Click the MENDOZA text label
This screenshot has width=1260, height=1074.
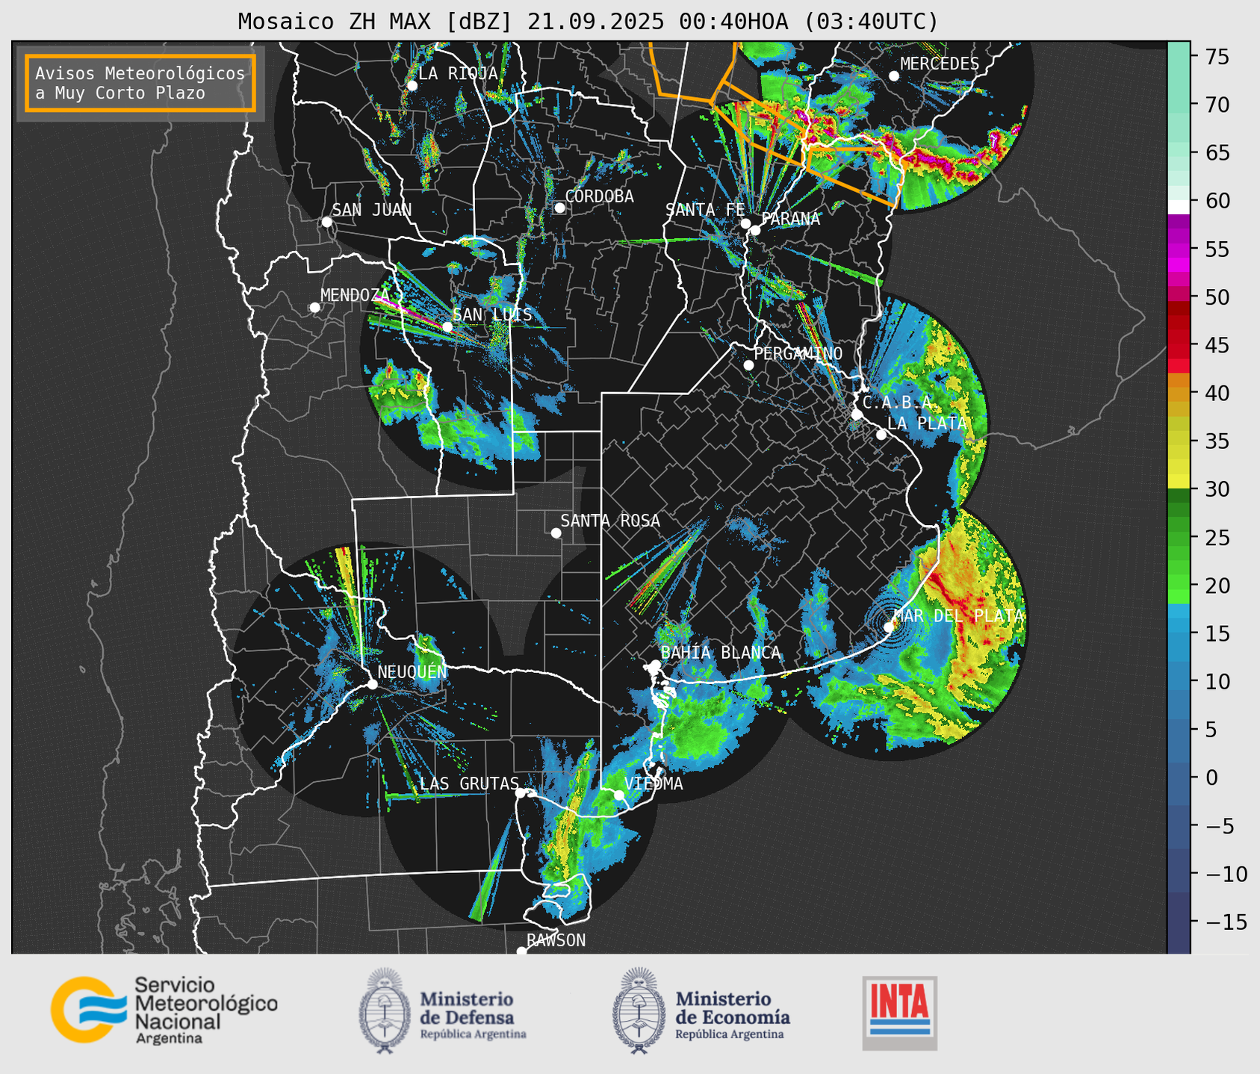tap(355, 296)
